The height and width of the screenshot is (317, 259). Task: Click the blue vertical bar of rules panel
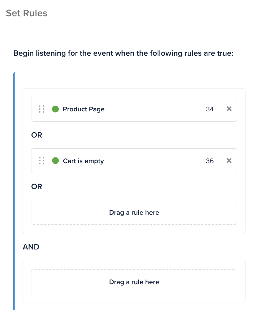pyautogui.click(x=14, y=193)
